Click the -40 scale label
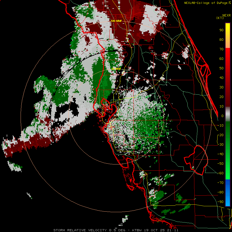The image size is (232, 232). coord(220,154)
